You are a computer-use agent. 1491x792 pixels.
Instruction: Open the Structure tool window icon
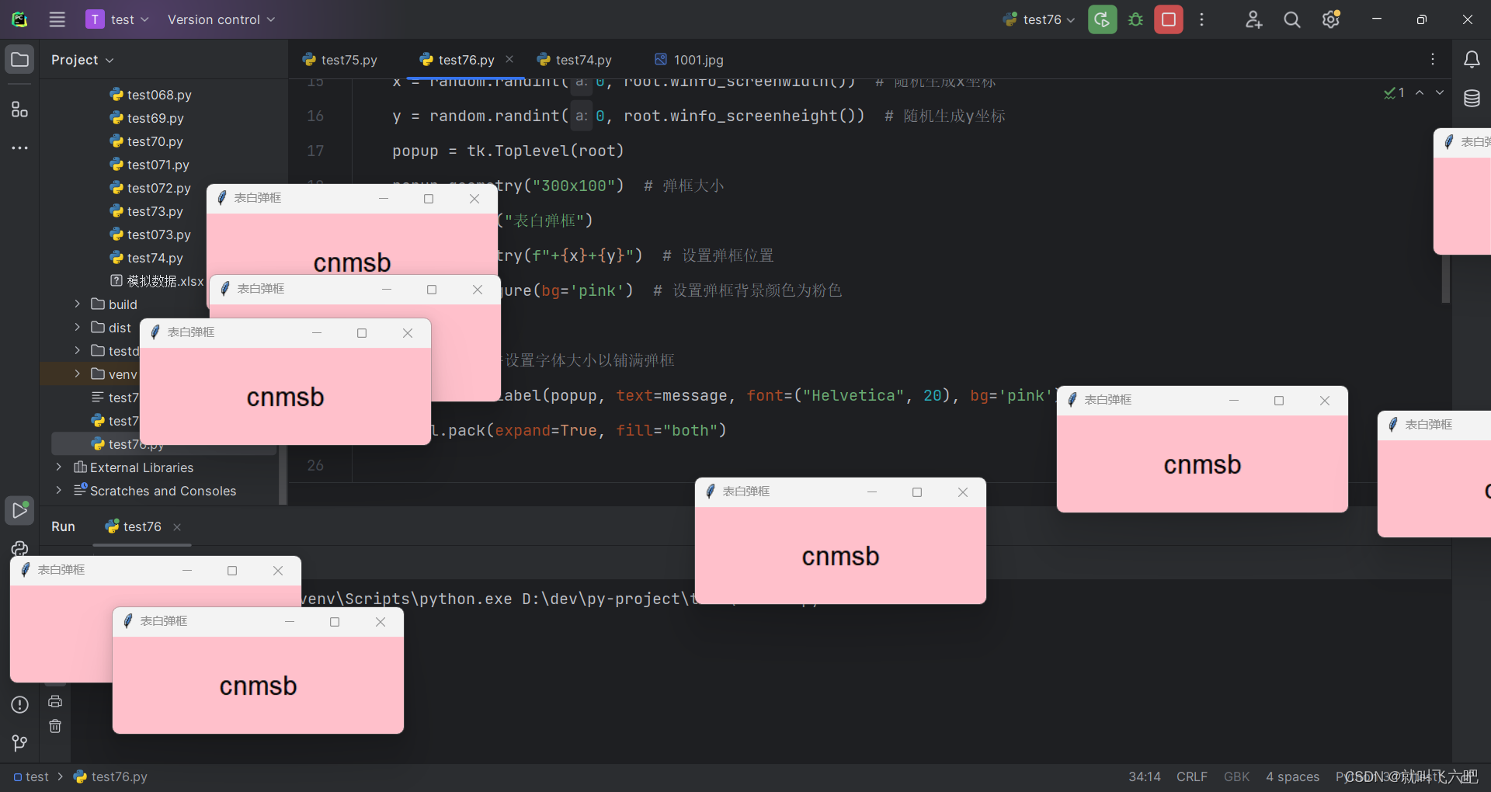tap(19, 109)
